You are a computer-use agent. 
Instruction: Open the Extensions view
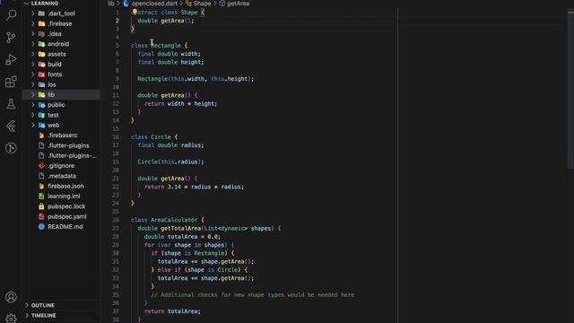[11, 82]
